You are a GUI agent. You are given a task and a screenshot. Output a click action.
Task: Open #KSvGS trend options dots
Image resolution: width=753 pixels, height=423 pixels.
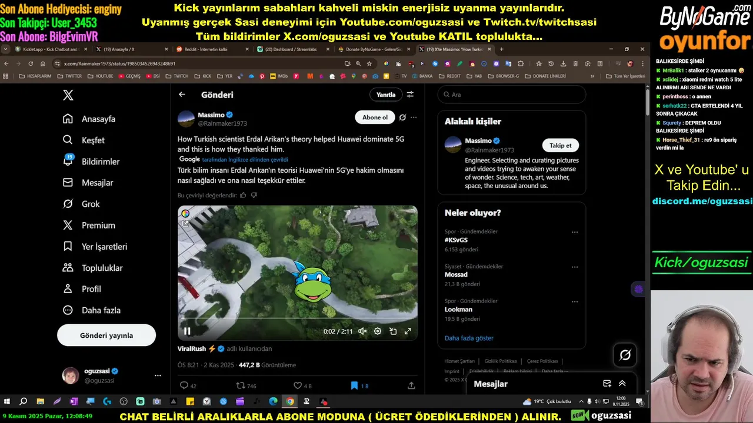pos(575,232)
